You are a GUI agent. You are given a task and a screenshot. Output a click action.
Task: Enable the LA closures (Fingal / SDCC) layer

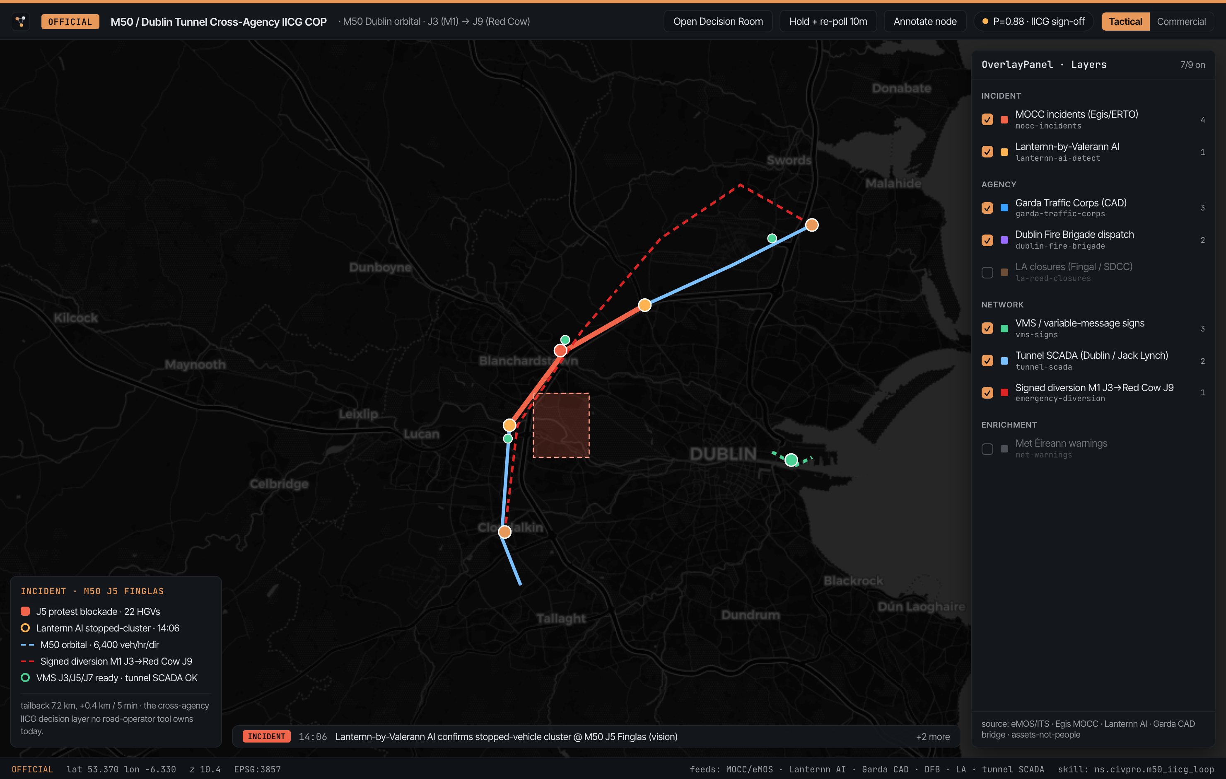987,273
